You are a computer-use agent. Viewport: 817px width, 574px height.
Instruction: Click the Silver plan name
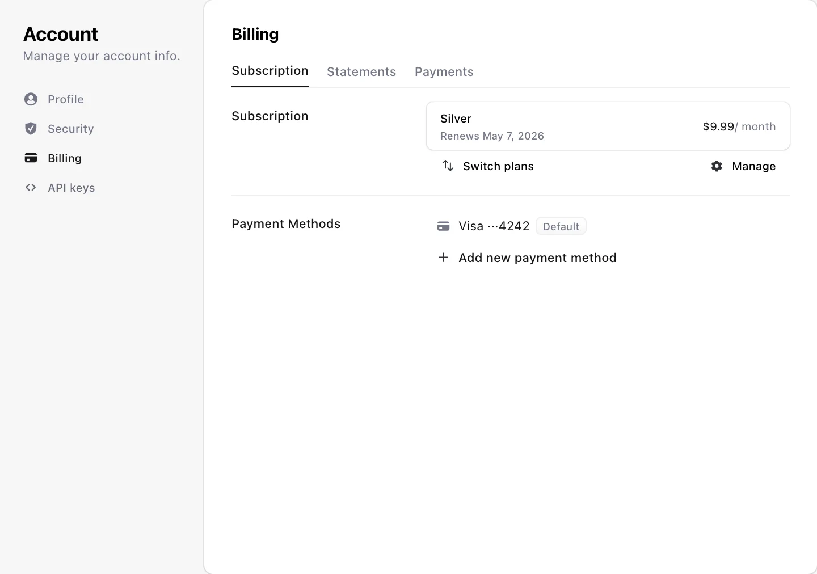456,119
